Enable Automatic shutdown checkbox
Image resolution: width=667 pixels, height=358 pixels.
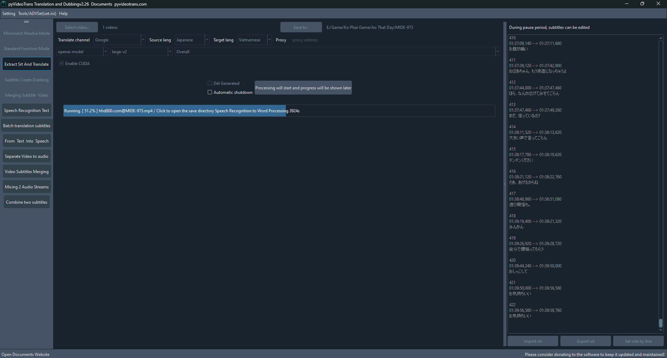210,92
